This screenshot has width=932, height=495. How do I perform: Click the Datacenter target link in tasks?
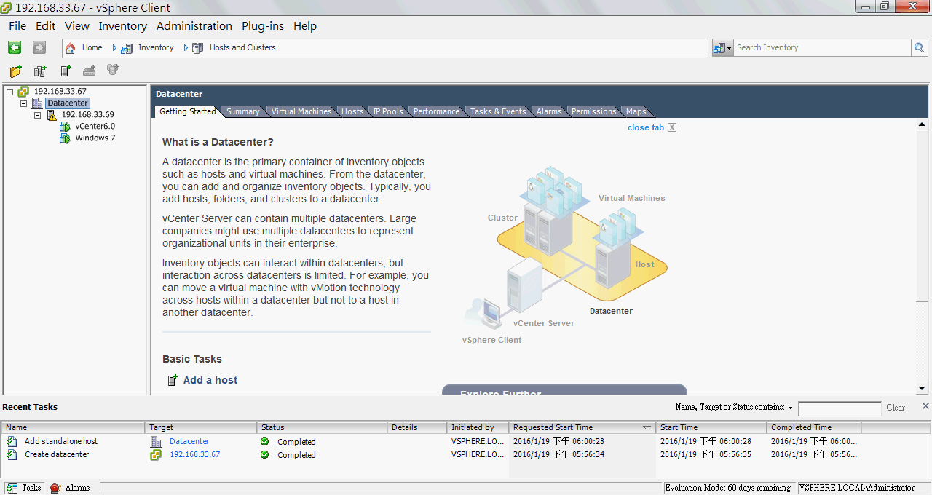pyautogui.click(x=189, y=441)
